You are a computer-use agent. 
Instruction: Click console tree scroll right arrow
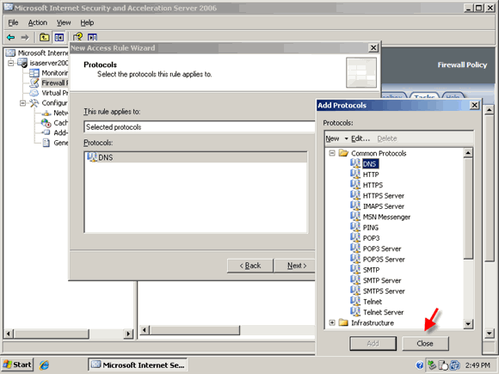click(128, 334)
